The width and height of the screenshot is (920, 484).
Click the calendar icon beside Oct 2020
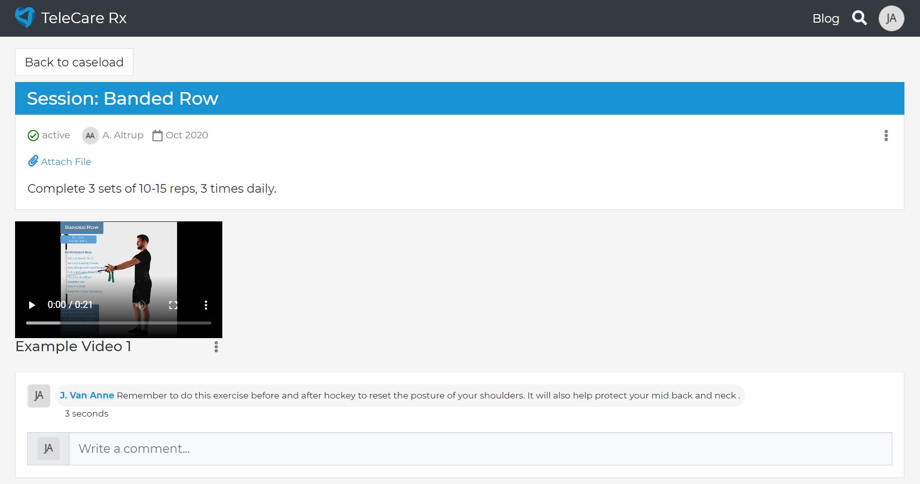(157, 135)
